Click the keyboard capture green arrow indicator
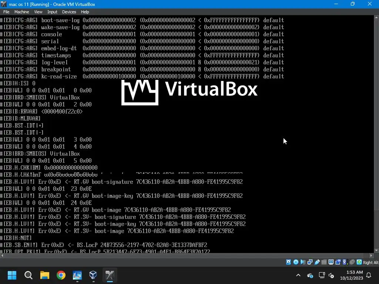The width and height of the screenshot is (379, 284). point(359,262)
